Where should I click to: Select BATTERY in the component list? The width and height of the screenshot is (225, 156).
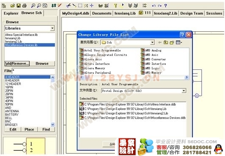tap(12, 115)
